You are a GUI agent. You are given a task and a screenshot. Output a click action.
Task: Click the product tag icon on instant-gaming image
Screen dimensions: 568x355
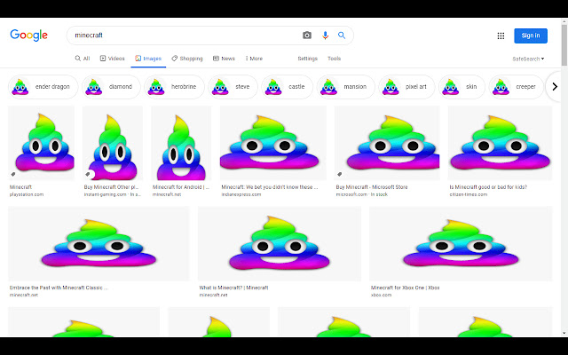click(88, 174)
